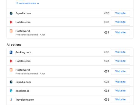Click the Expedia.com icon under All options
140x105 pixels.
pyautogui.click(x=11, y=82)
